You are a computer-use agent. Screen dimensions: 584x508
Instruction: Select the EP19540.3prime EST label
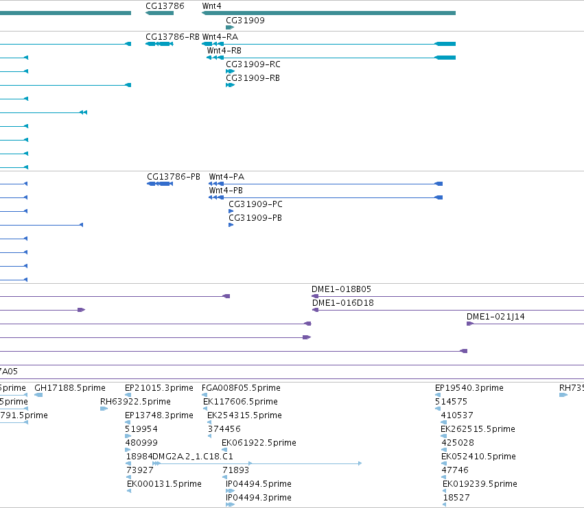coord(469,388)
